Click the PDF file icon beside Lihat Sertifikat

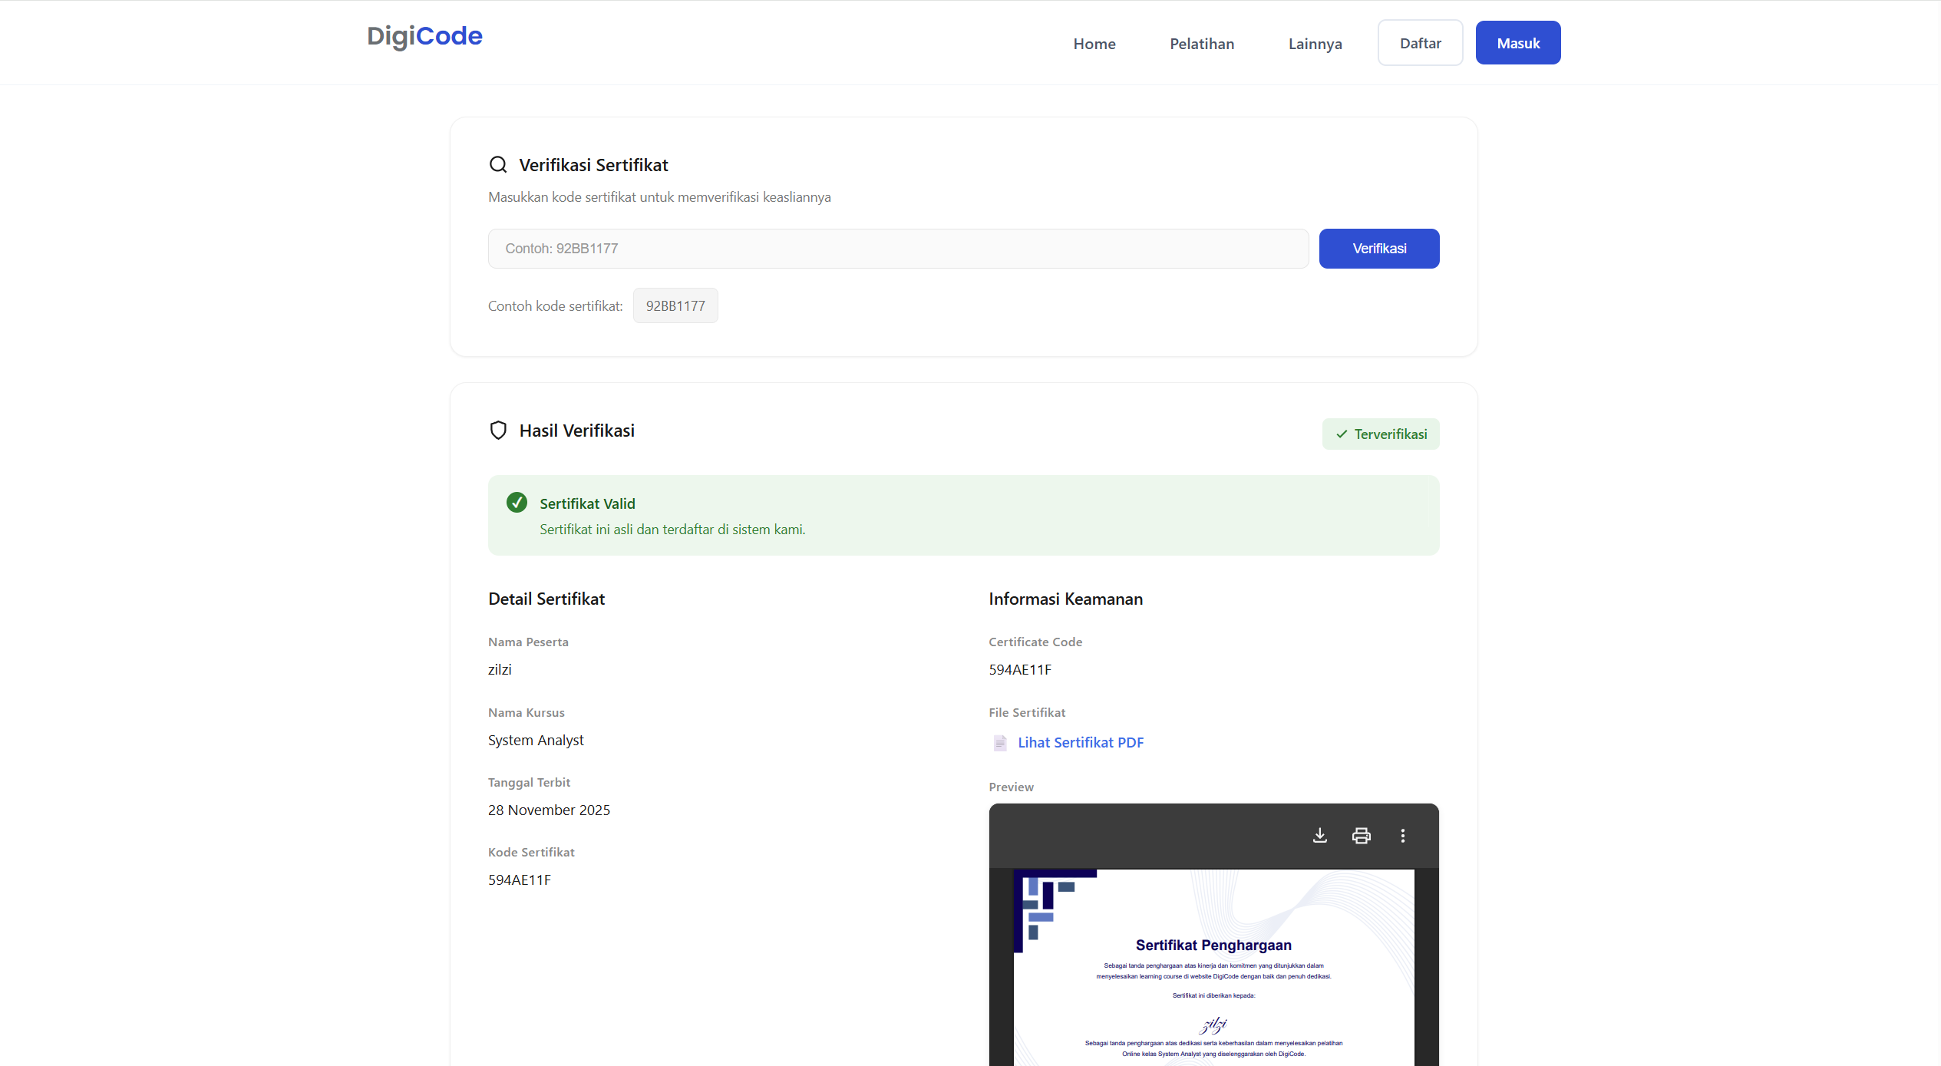(x=1000, y=742)
